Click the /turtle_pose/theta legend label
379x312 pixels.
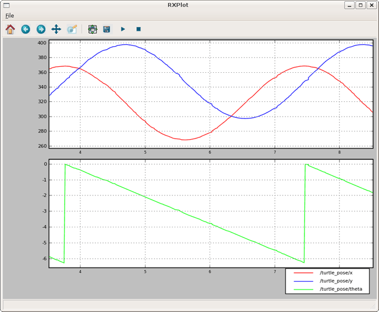[340, 289]
